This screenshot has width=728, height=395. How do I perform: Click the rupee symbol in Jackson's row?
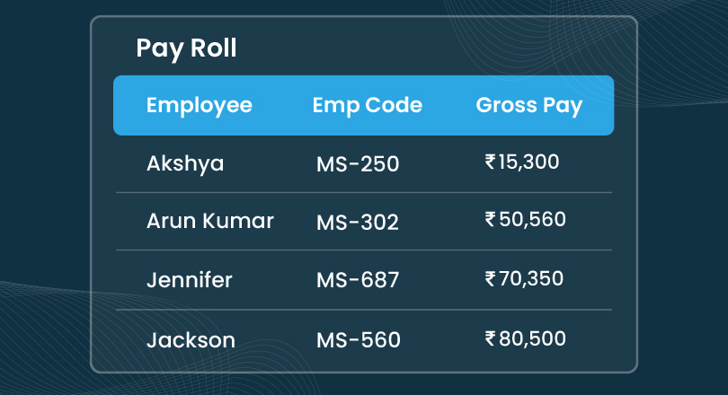click(x=490, y=338)
